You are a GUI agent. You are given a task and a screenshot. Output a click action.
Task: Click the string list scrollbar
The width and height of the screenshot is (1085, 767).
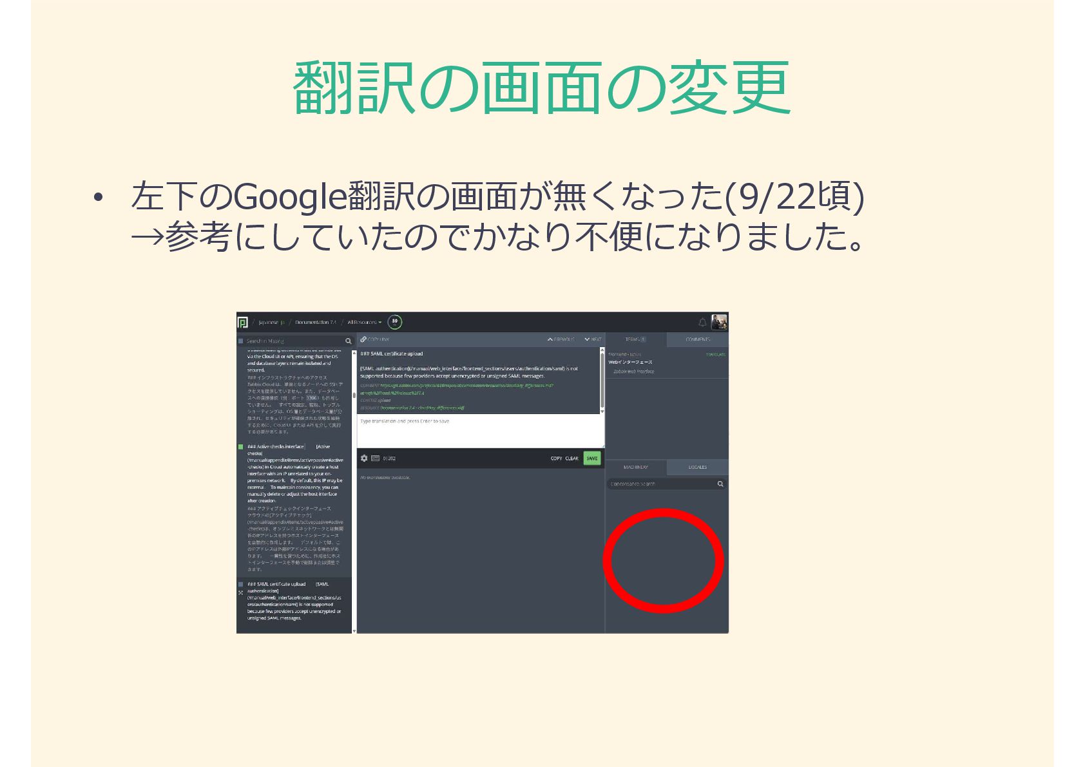(x=354, y=491)
